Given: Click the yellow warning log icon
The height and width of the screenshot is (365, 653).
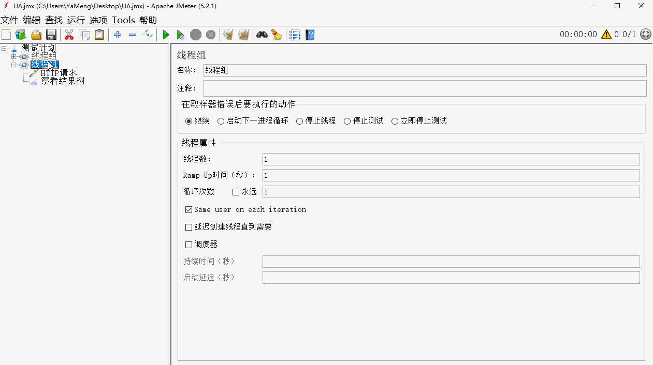Looking at the screenshot, I should click(606, 35).
